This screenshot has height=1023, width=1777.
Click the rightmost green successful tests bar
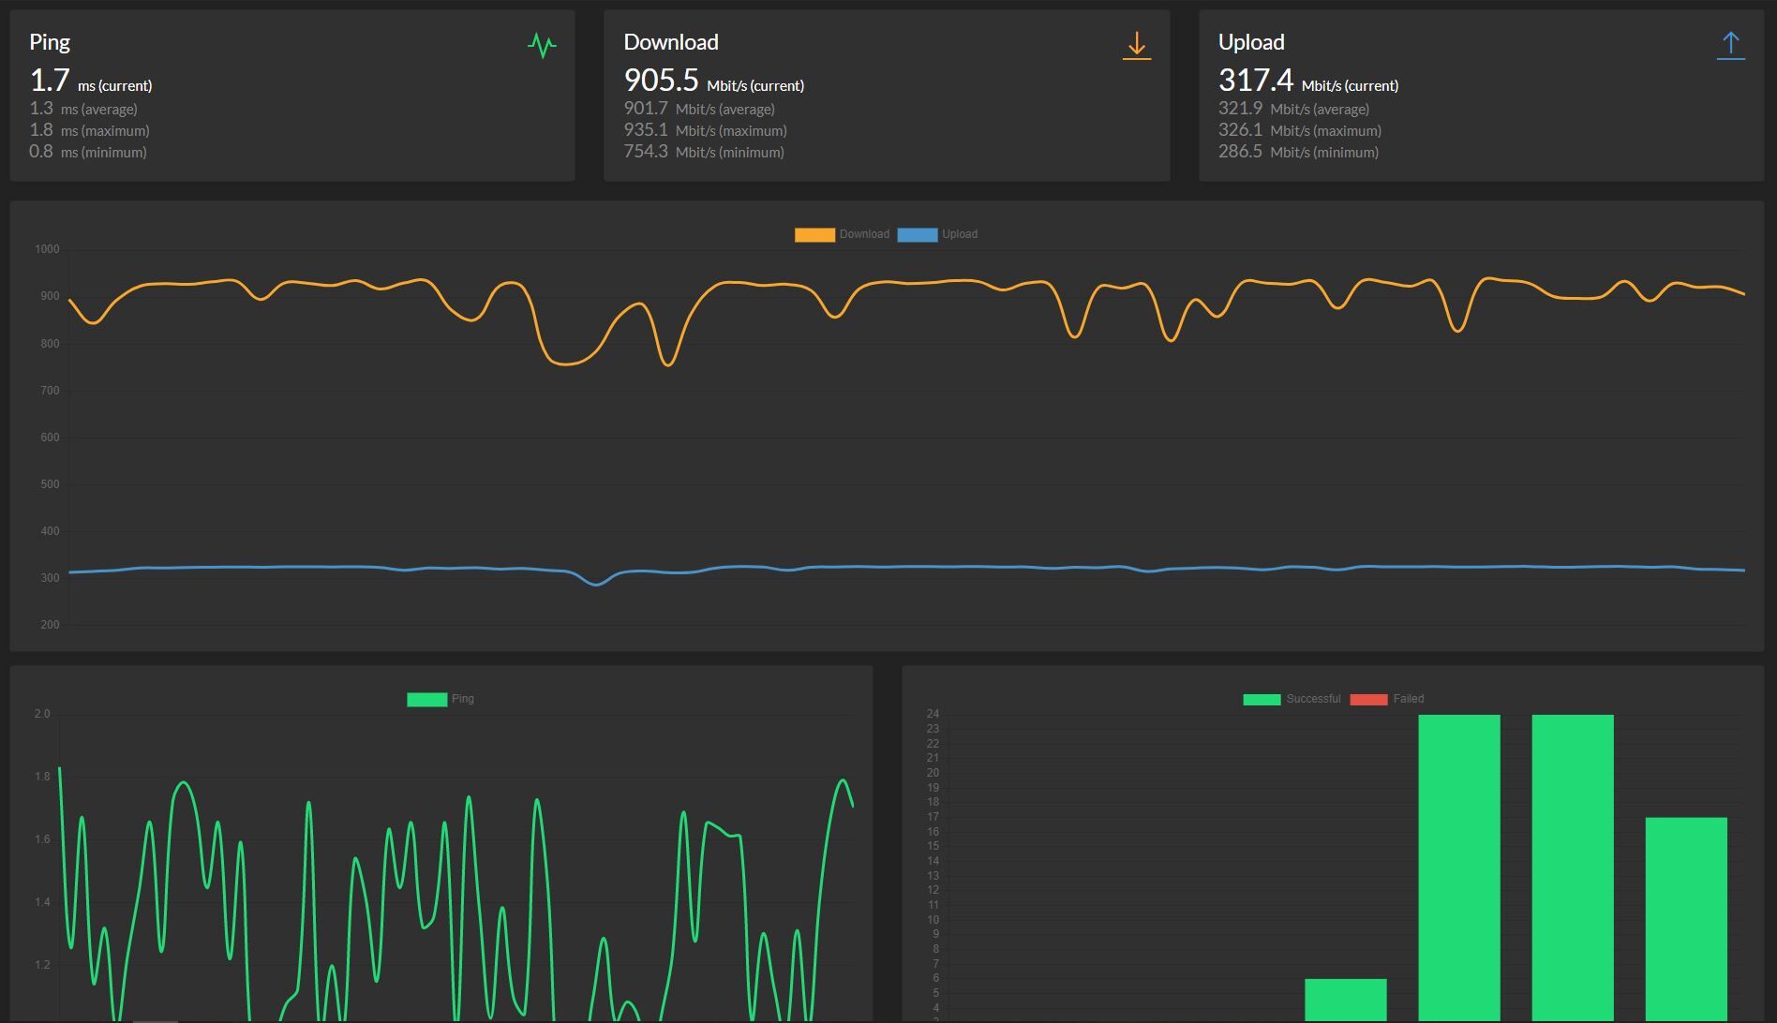pos(1686,919)
